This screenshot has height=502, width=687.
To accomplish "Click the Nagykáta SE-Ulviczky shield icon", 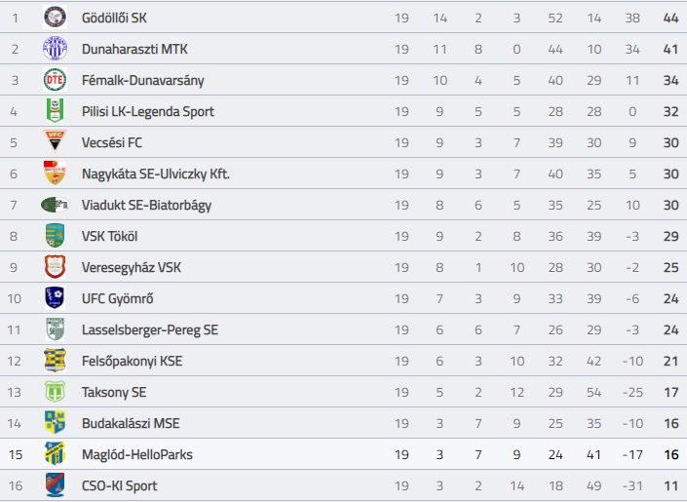I will pos(56,174).
